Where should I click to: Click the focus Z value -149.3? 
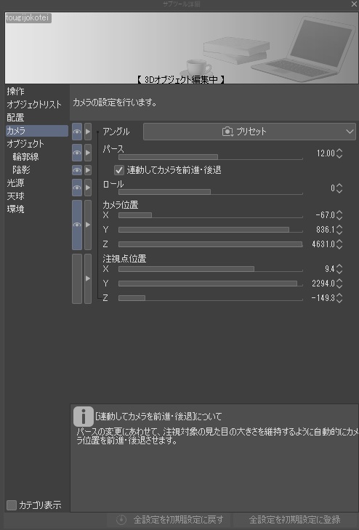(323, 298)
